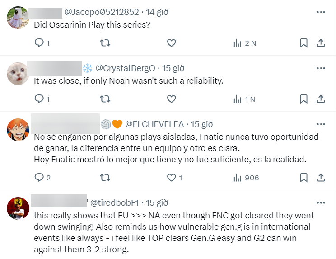Open more options for Jacopo05212852's tweet
The height and width of the screenshot is (259, 336).
[321, 12]
